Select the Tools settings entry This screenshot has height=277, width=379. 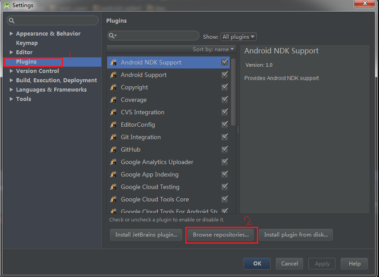(24, 99)
